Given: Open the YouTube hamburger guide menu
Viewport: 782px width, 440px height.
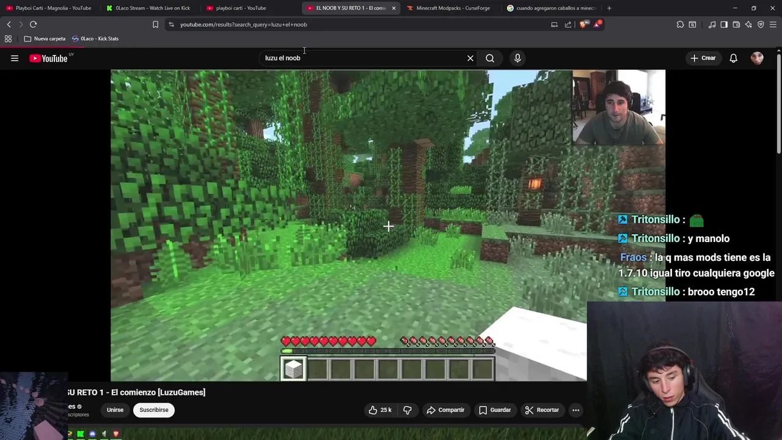Looking at the screenshot, I should tap(15, 58).
